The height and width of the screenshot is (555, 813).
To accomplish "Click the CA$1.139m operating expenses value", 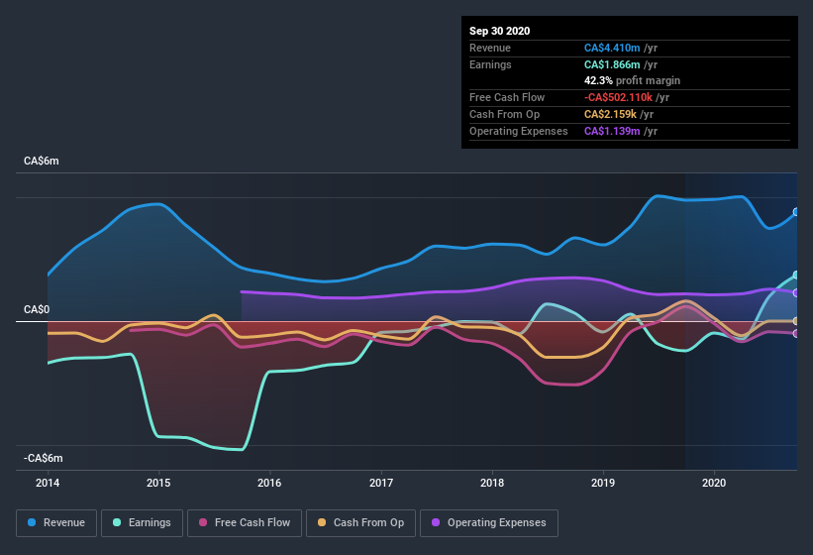I will click(612, 131).
